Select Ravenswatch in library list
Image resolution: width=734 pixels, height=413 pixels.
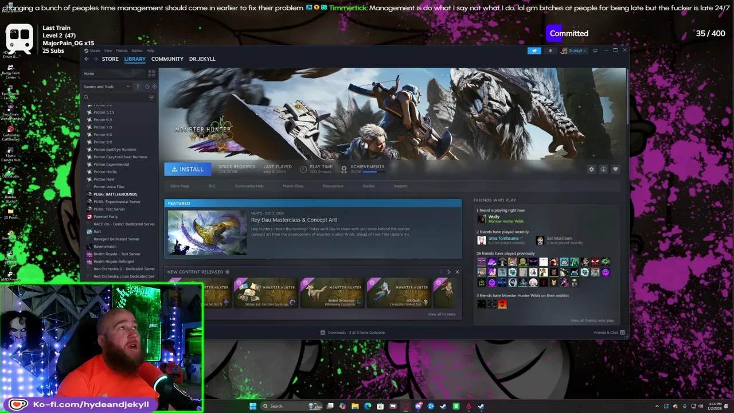point(105,247)
